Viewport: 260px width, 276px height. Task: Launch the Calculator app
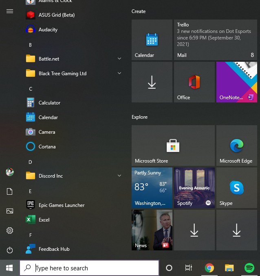click(49, 103)
